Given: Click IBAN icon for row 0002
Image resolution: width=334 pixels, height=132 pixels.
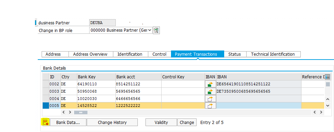Looking at the screenshot, I should pyautogui.click(x=211, y=84).
